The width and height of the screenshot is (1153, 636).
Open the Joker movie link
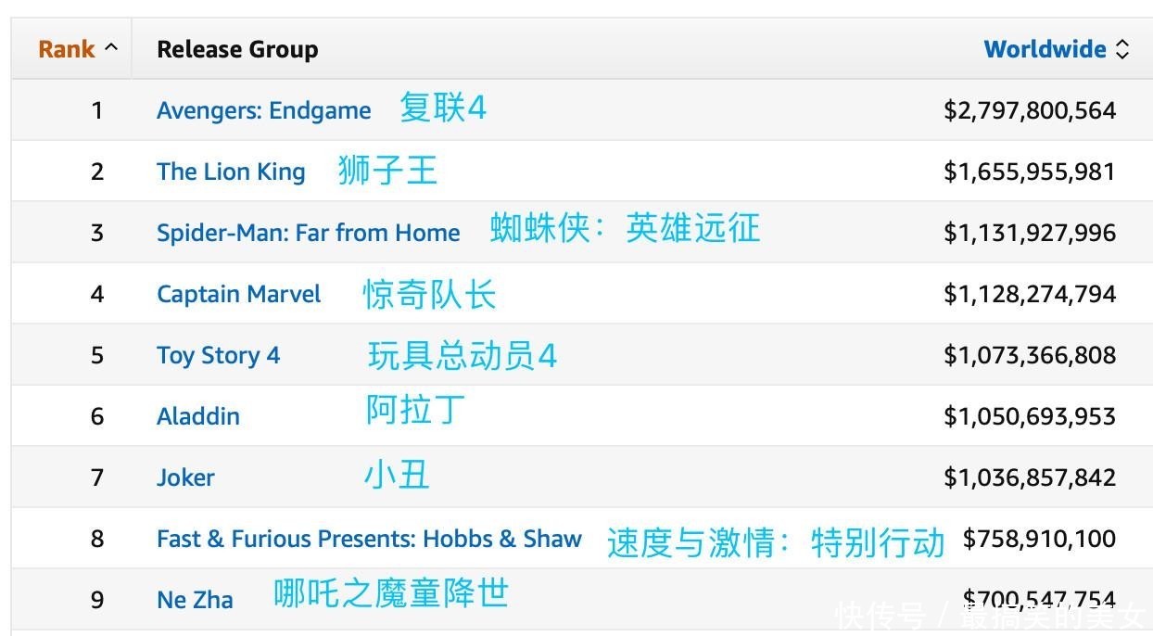coord(185,477)
